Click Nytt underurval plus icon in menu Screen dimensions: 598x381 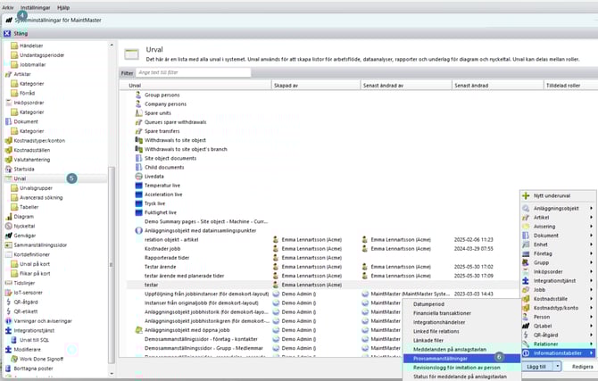pyautogui.click(x=527, y=196)
